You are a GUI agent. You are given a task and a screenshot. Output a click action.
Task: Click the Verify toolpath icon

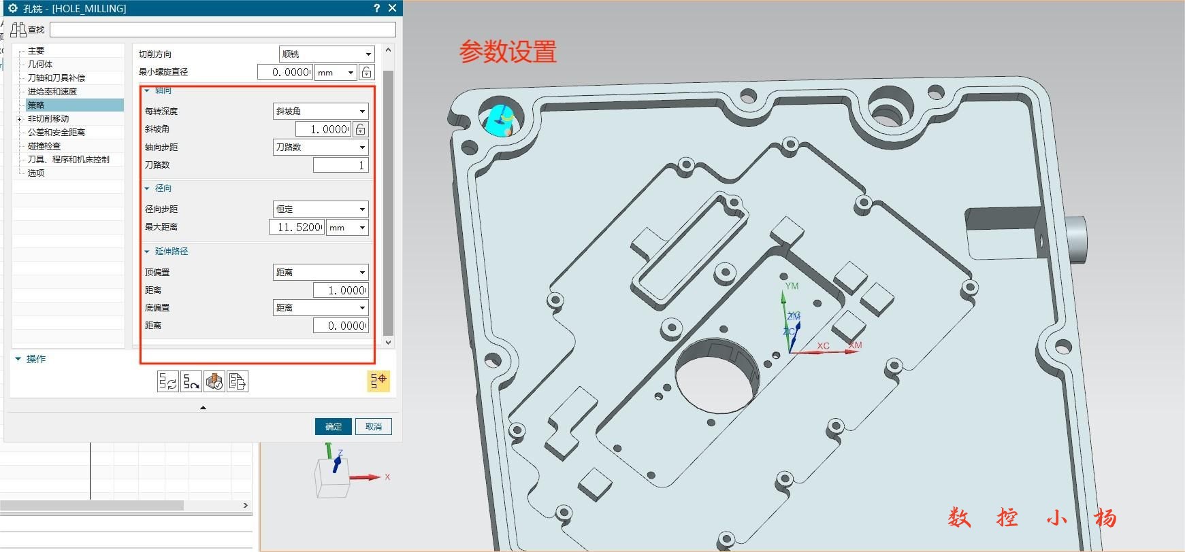(x=214, y=381)
